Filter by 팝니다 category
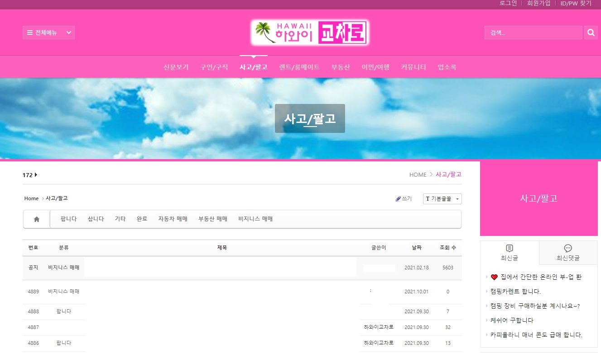The image size is (601, 353). click(x=69, y=219)
